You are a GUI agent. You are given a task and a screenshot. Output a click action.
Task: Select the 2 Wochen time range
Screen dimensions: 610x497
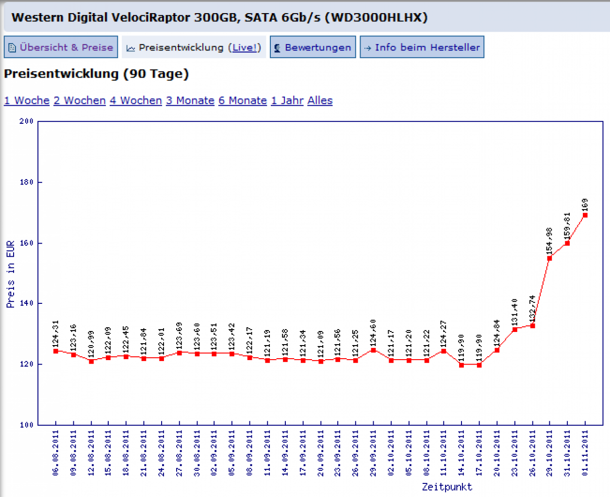80,100
